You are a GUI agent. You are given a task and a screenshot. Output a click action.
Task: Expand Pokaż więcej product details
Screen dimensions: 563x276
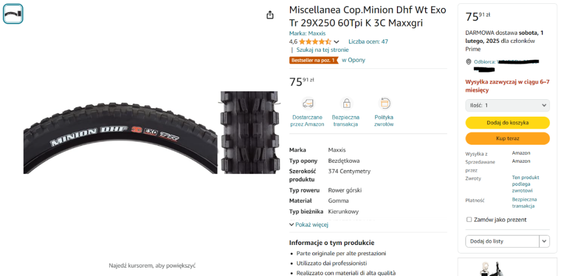click(x=309, y=225)
